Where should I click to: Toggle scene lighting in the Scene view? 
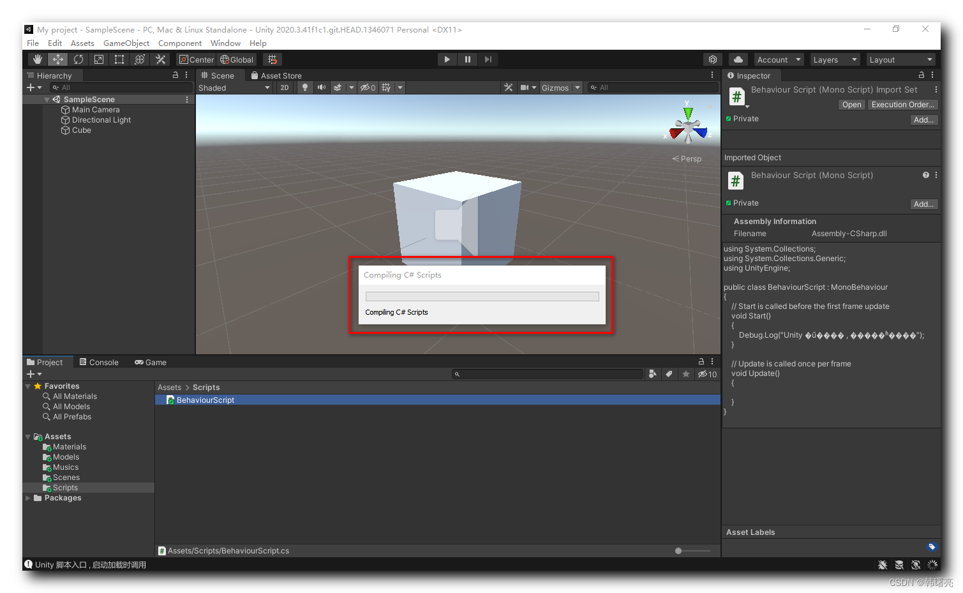pos(304,87)
